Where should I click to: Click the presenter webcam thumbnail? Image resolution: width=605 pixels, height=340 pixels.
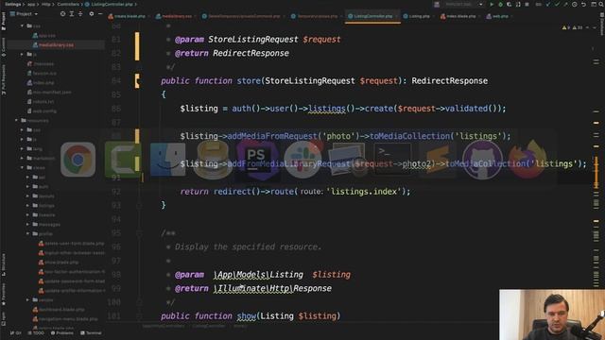pos(552,314)
